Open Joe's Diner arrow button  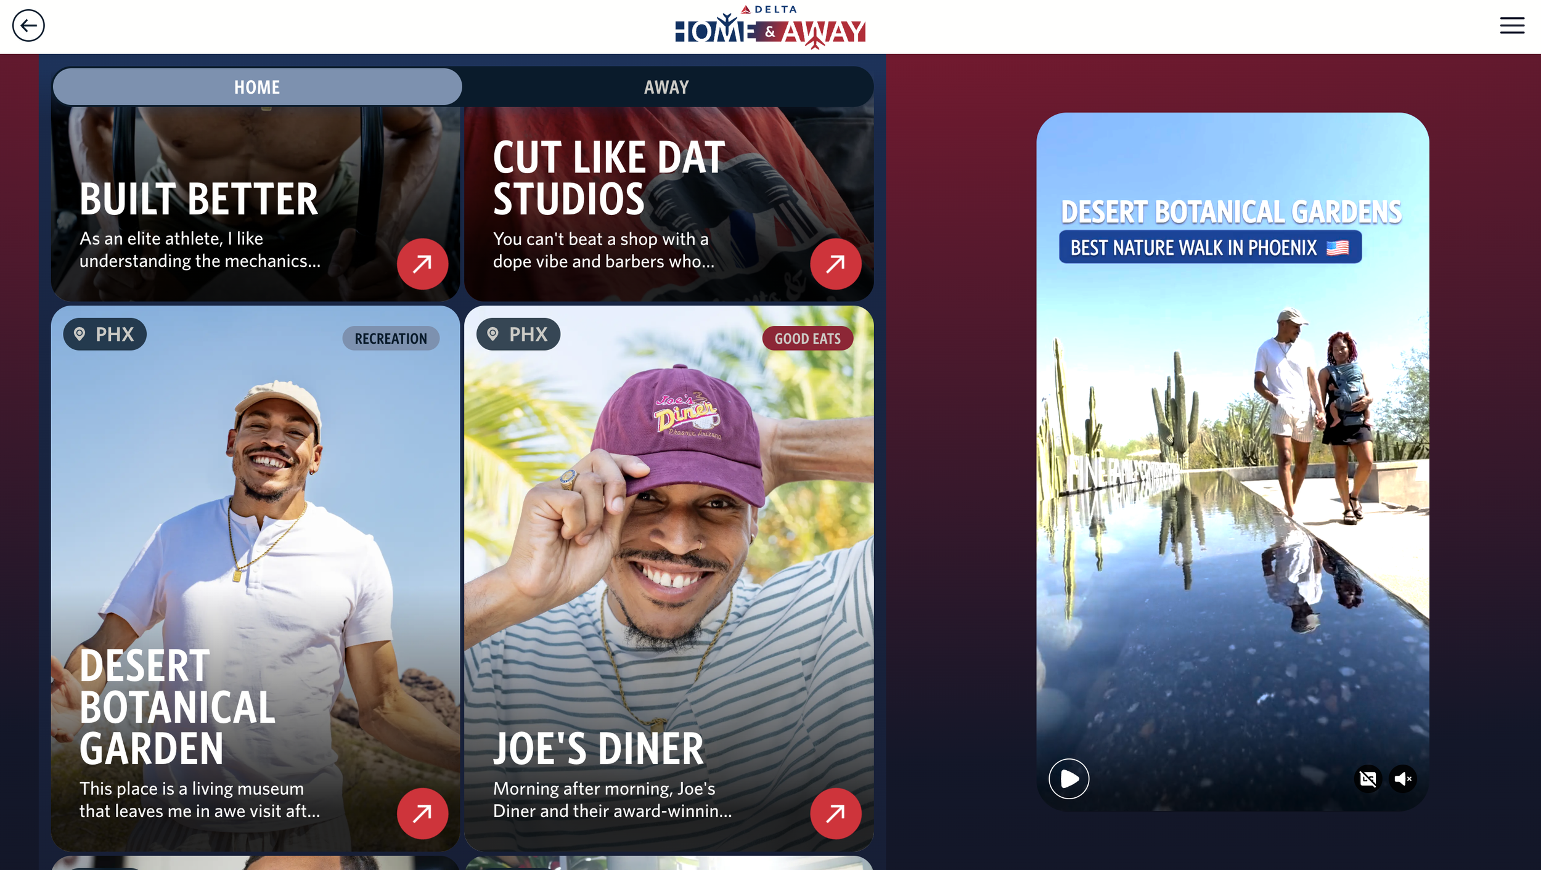[835, 813]
